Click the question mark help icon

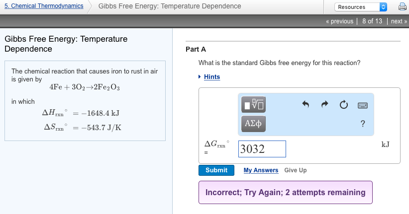click(362, 124)
